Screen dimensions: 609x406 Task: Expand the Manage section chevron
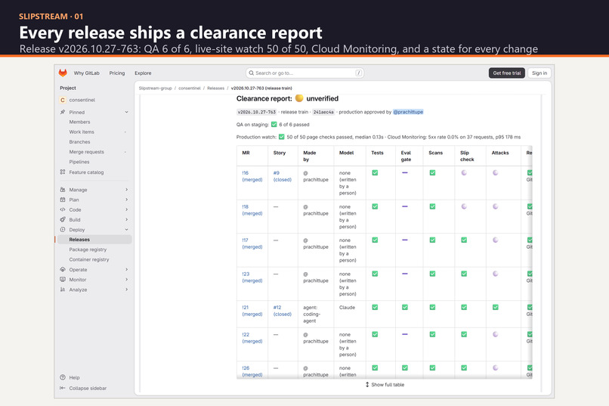click(x=127, y=190)
